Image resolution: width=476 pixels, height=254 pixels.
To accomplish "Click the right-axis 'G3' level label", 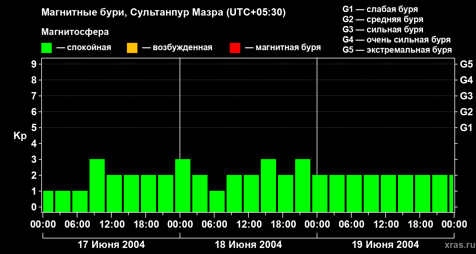I will click(466, 96).
